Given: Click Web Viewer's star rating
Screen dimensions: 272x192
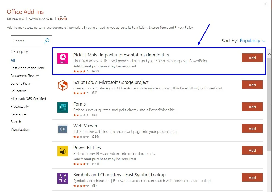Looking at the screenshot, I should pyautogui.click(x=81, y=137).
